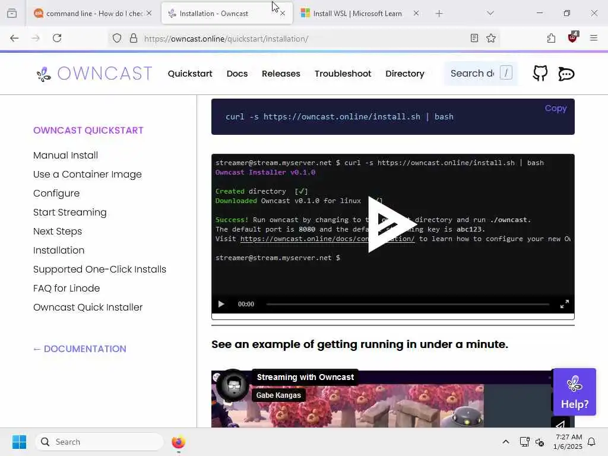This screenshot has height=456, width=608.
Task: Seek on the terminal recording progress bar
Action: coord(407,305)
